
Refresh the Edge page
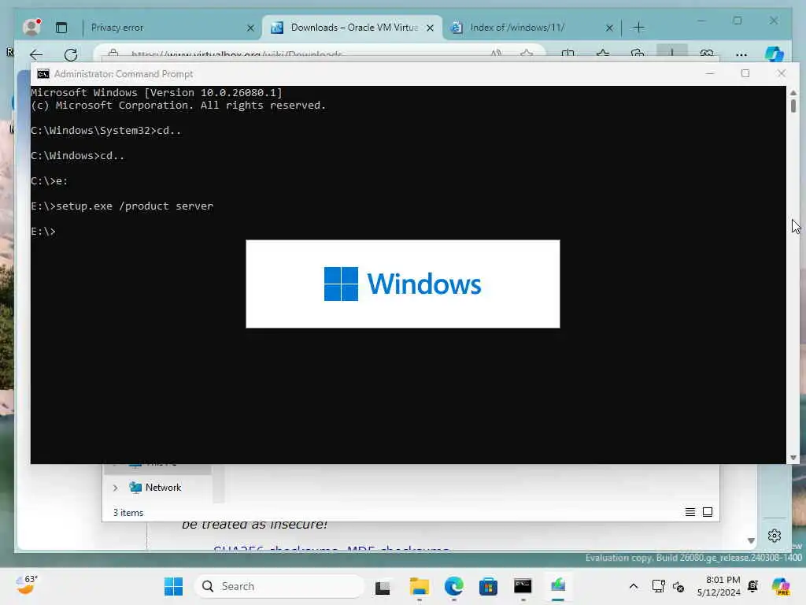pyautogui.click(x=71, y=54)
